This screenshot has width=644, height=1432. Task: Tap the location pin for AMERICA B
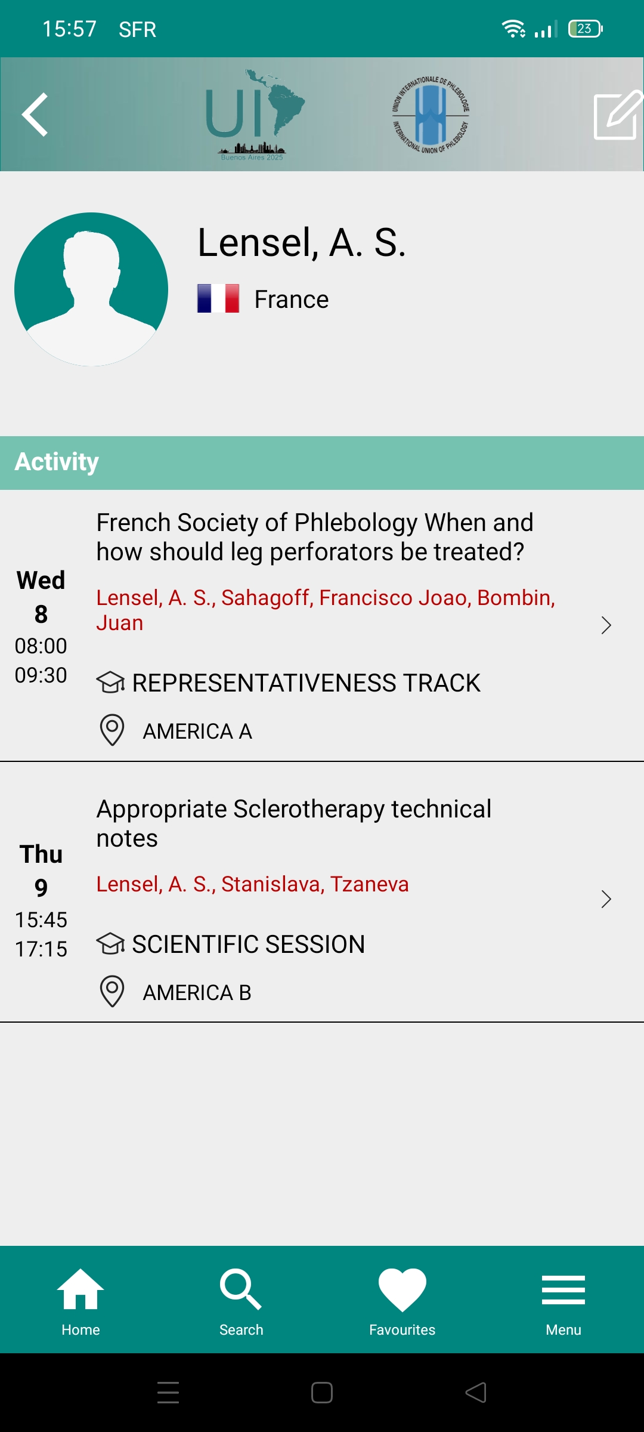(x=112, y=991)
